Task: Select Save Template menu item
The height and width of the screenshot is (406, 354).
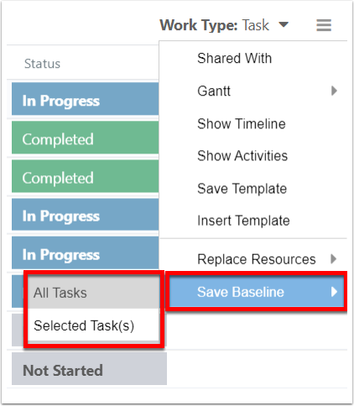Action: pos(253,189)
